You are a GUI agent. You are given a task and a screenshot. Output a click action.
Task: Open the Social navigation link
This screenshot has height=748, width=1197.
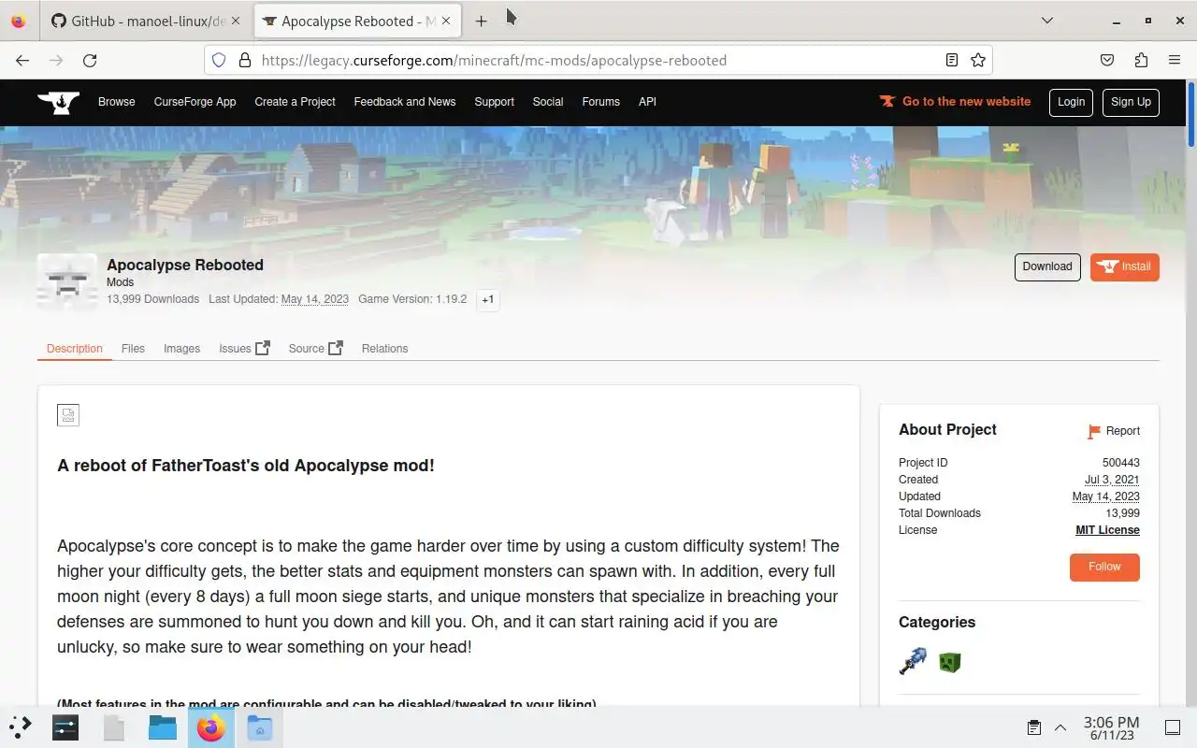tap(548, 102)
